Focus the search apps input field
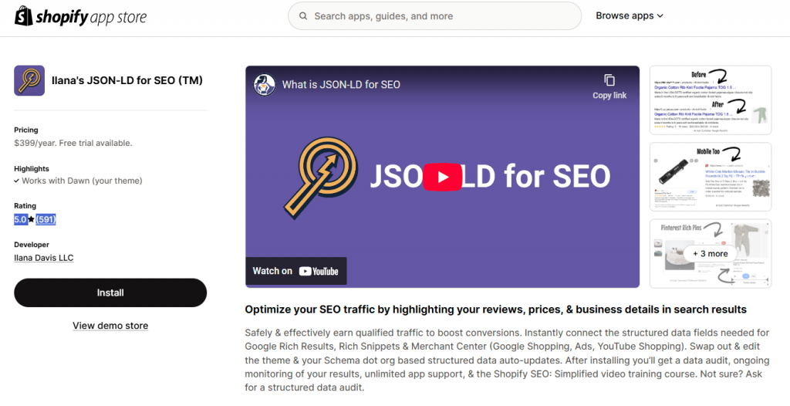Screen dimensions: 790x406 434,16
